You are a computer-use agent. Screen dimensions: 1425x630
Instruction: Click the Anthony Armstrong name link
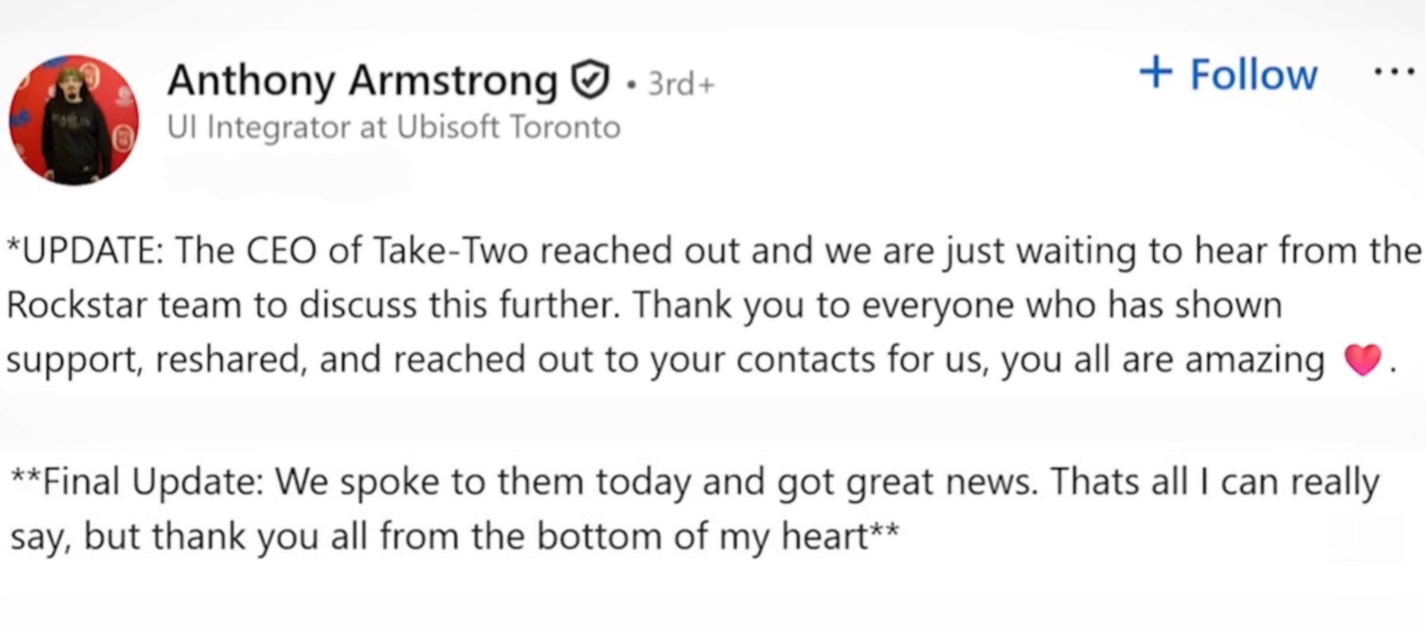tap(362, 81)
